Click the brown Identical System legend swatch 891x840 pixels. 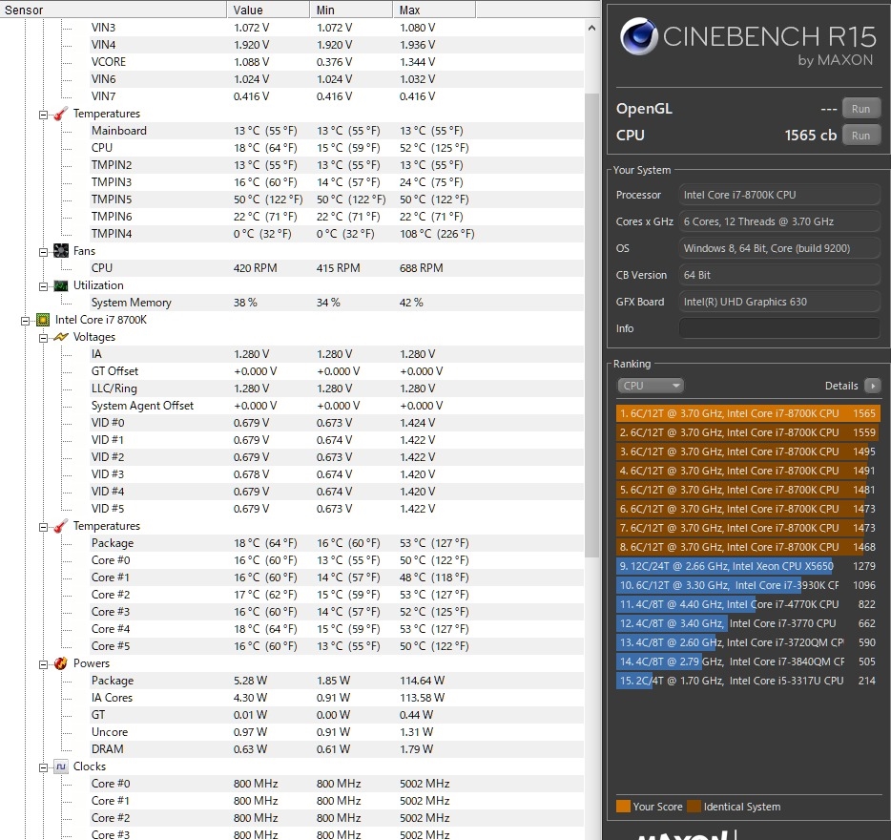[x=694, y=807]
